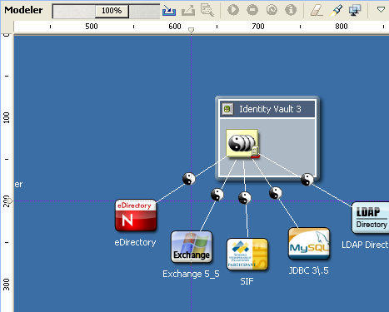This screenshot has height=312, width=389.
Task: Click the grayed play driver icon
Action: pos(233,10)
